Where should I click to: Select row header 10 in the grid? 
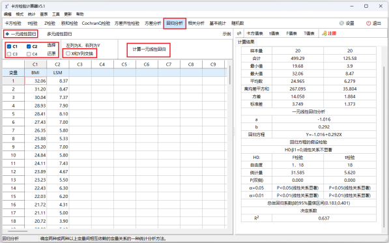(x=14, y=155)
